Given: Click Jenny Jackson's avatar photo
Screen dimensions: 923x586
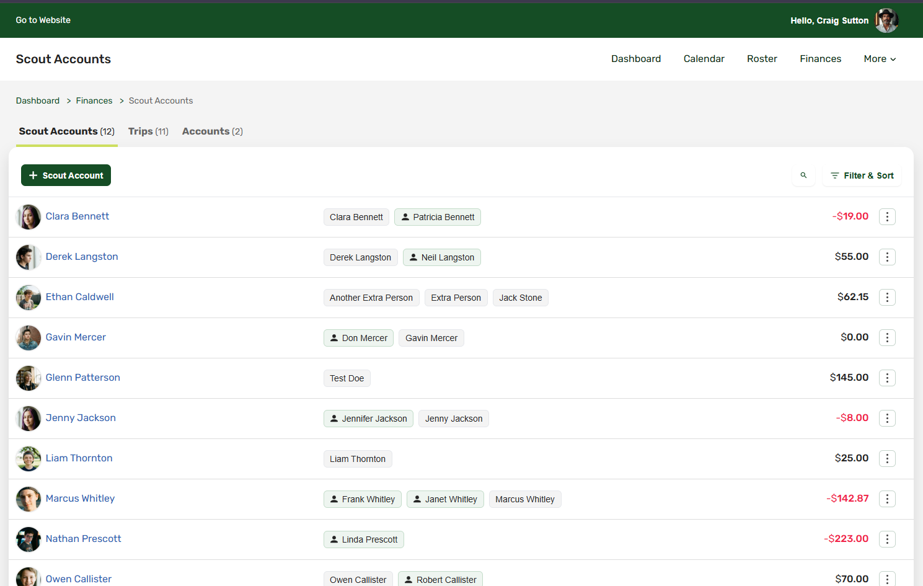Looking at the screenshot, I should [29, 419].
